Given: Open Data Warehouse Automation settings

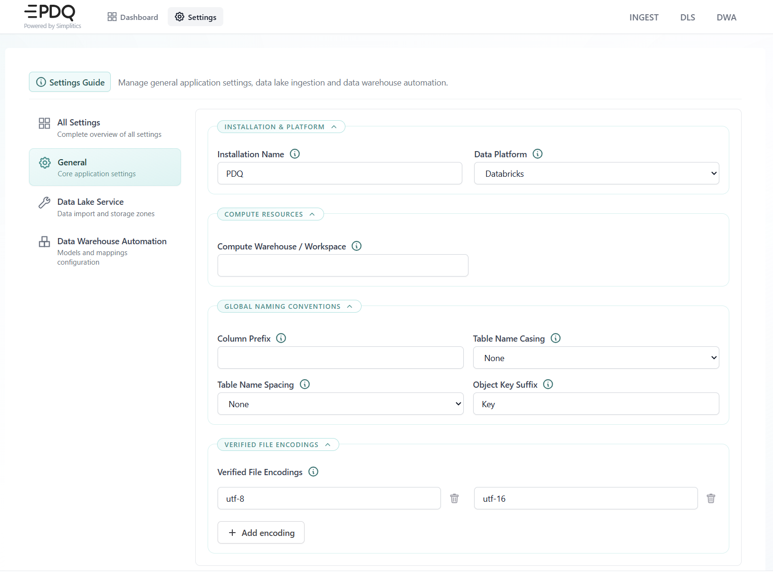Looking at the screenshot, I should [x=105, y=251].
